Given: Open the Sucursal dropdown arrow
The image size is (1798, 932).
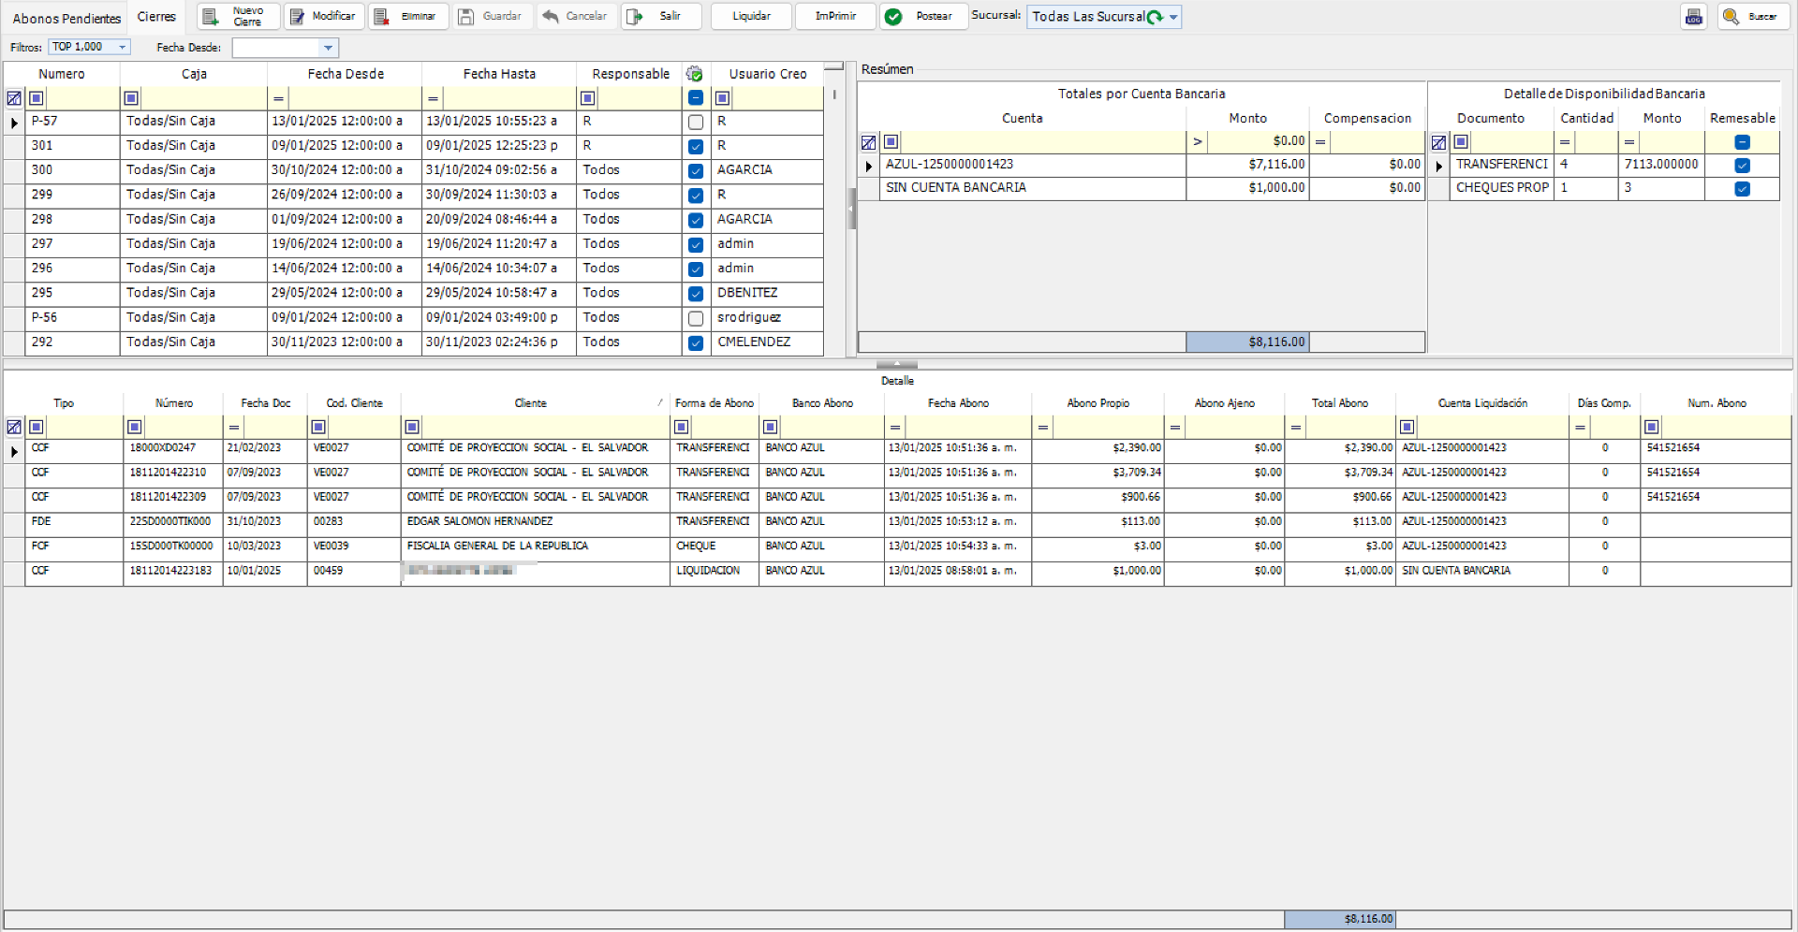Looking at the screenshot, I should click(x=1173, y=17).
